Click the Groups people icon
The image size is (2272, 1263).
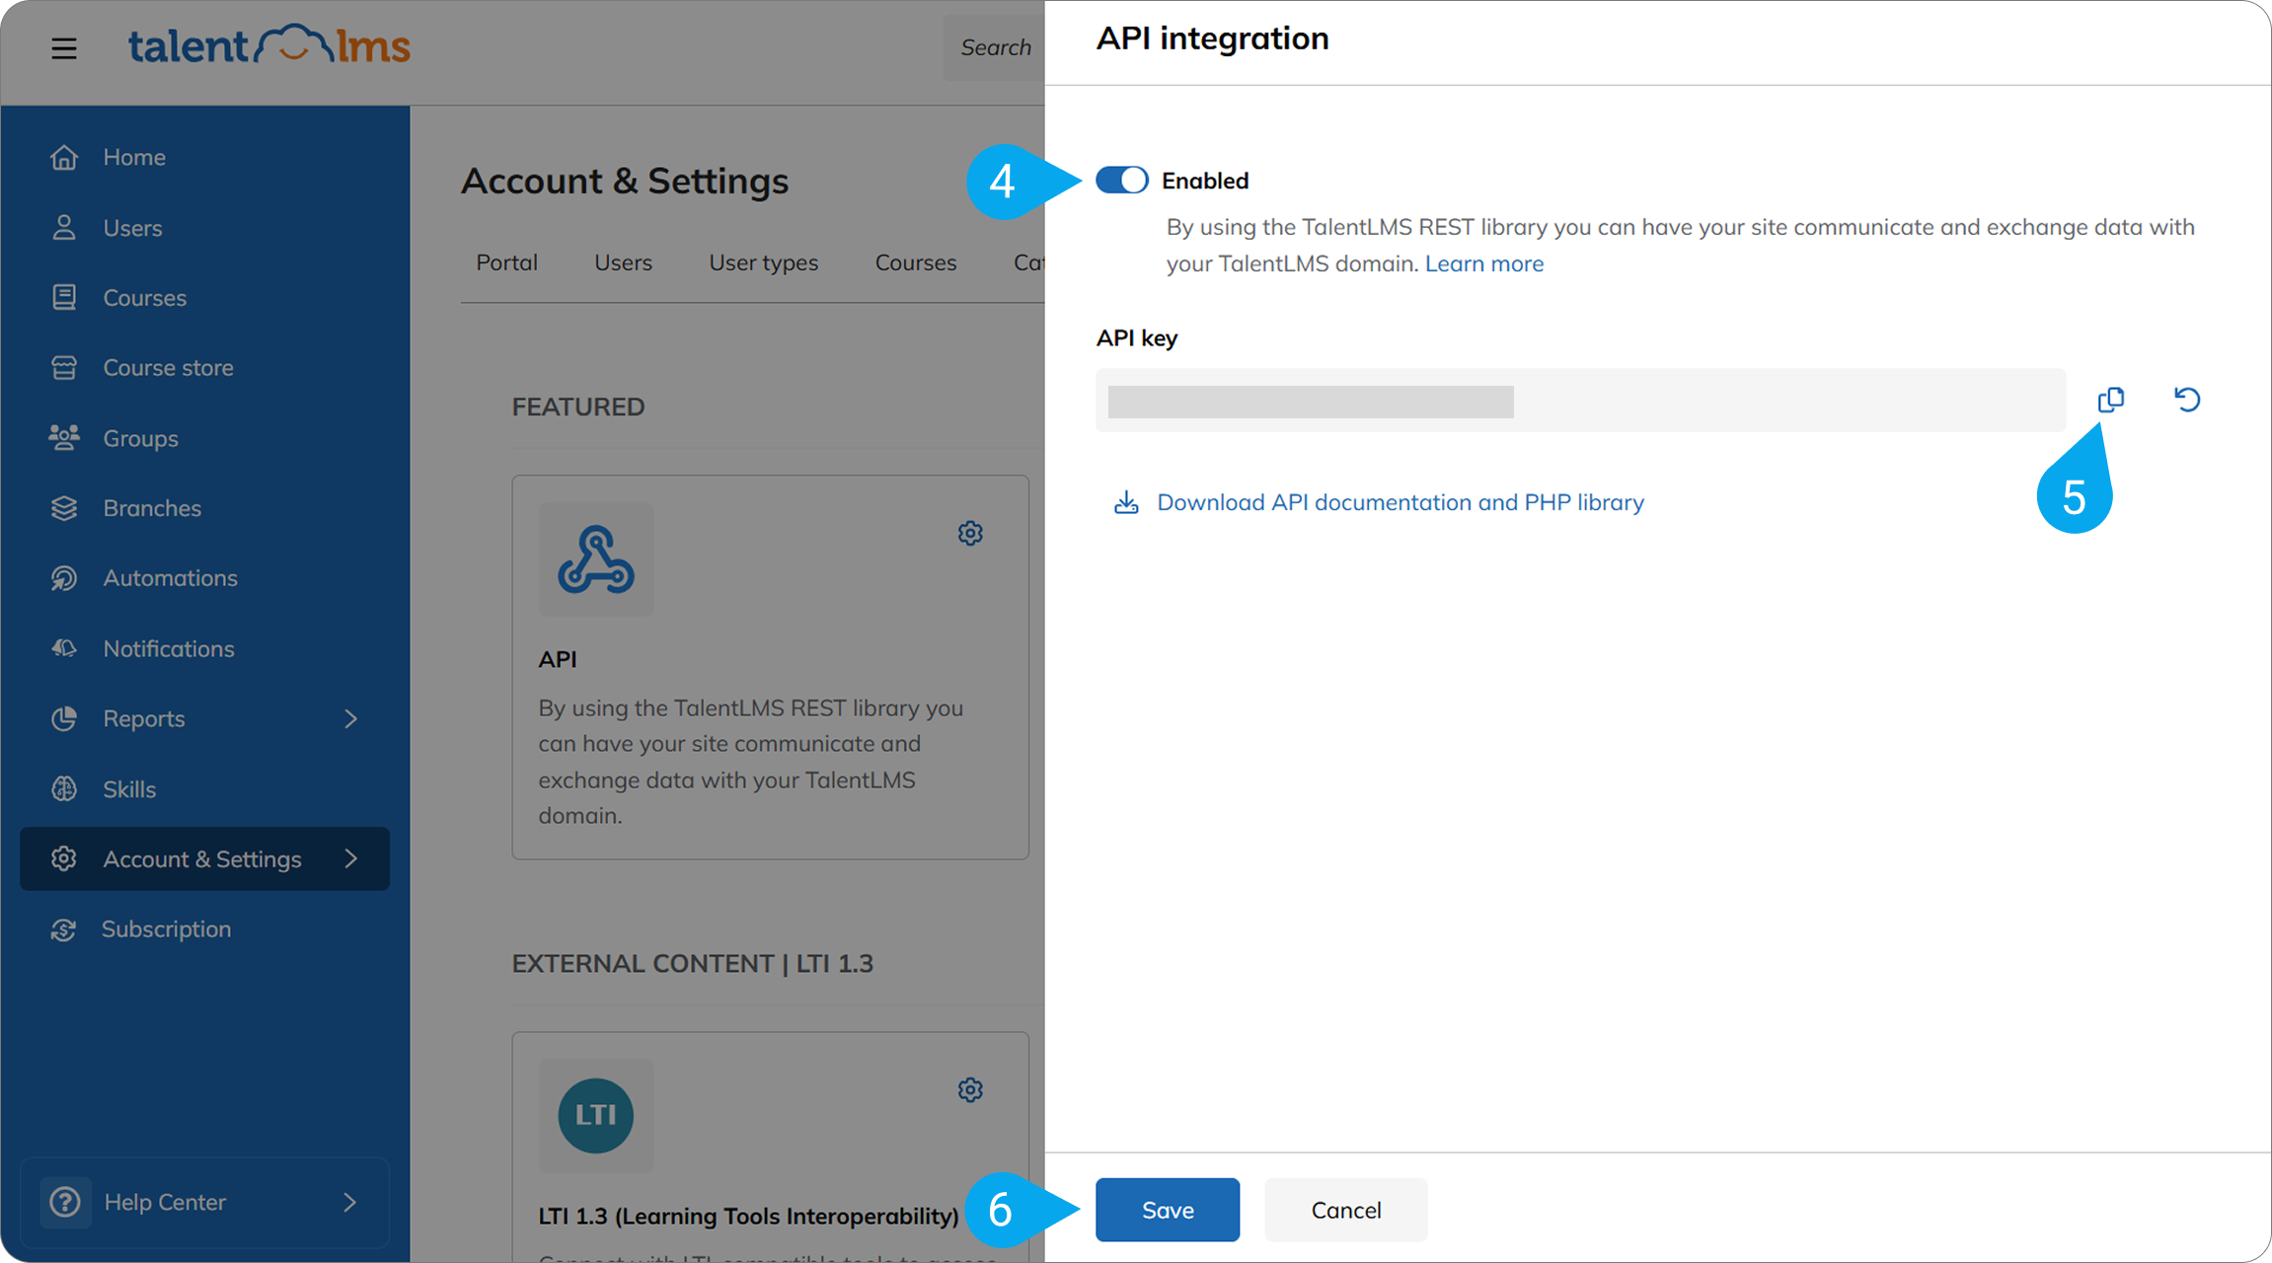point(64,437)
